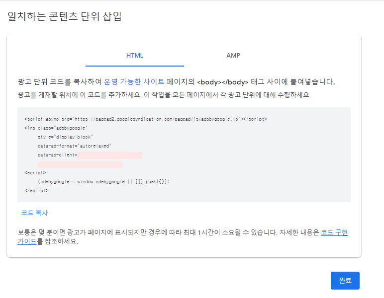Viewport: 384px width, 298px height.
Task: Open the 코드 구현 가이드 link
Action: 334,232
